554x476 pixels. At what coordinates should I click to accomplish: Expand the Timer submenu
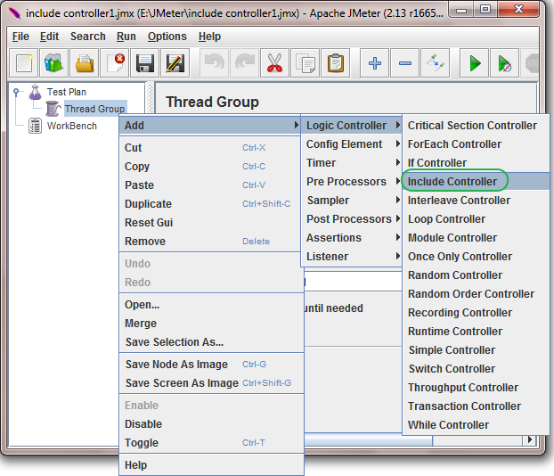point(351,162)
